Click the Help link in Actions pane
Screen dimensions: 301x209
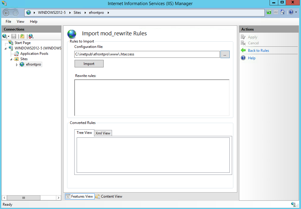252,58
